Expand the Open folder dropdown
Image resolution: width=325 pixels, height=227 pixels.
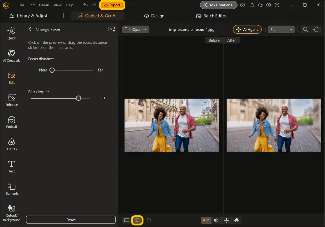pyautogui.click(x=135, y=30)
